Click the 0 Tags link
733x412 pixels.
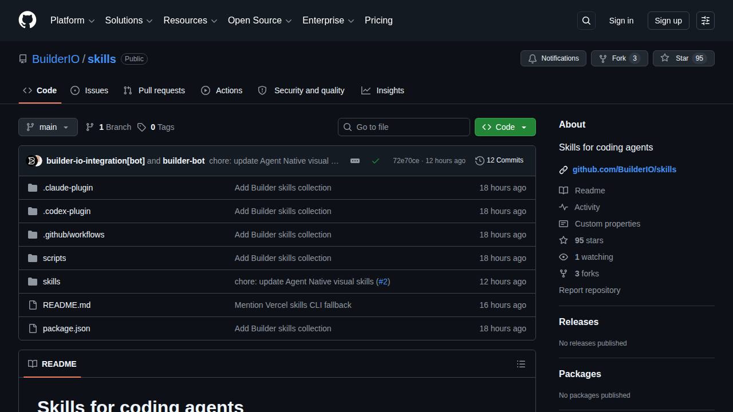tap(156, 127)
